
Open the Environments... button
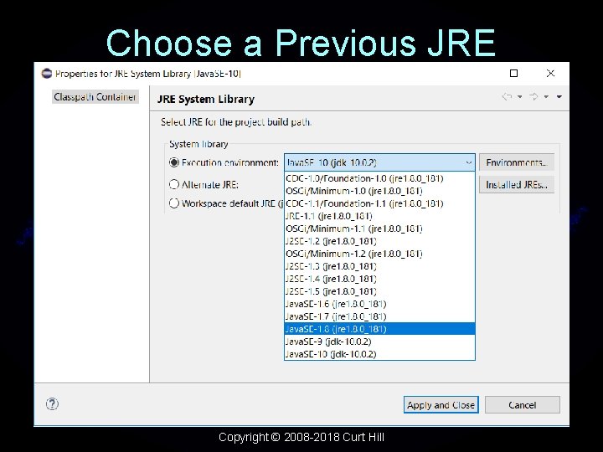coord(517,162)
